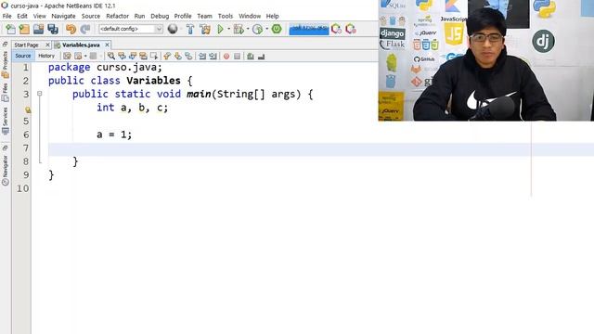The width and height of the screenshot is (594, 334).
Task: Close the Variables.java tab
Action: [x=108, y=45]
